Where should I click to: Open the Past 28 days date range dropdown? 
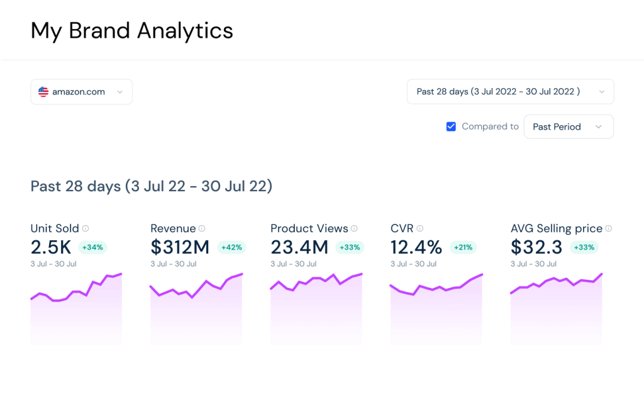point(510,91)
